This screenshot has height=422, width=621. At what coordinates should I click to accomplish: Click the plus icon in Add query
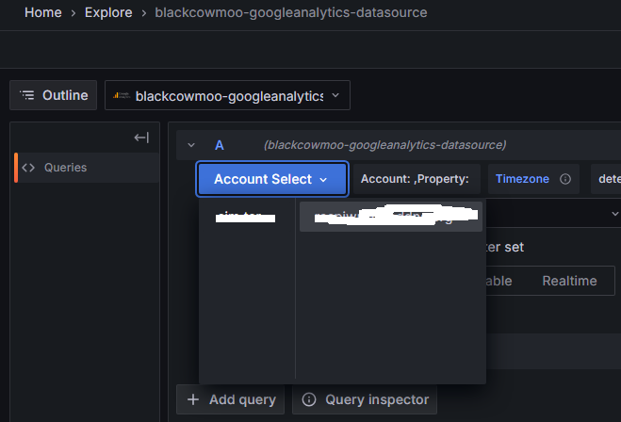[193, 399]
